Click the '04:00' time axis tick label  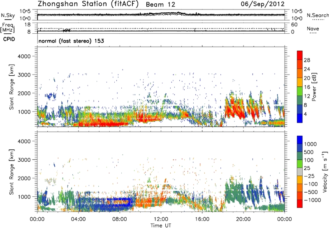click(x=79, y=219)
